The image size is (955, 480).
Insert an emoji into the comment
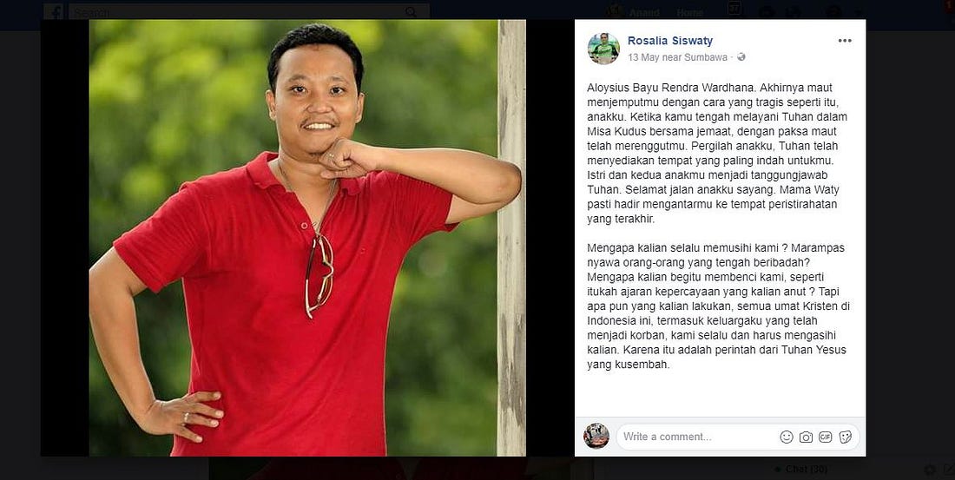click(787, 437)
